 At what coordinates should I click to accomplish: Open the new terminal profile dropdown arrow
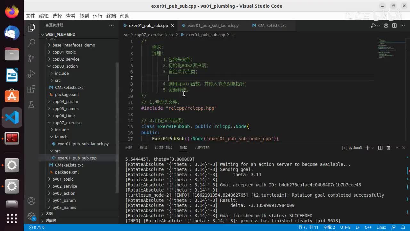tap(373, 148)
